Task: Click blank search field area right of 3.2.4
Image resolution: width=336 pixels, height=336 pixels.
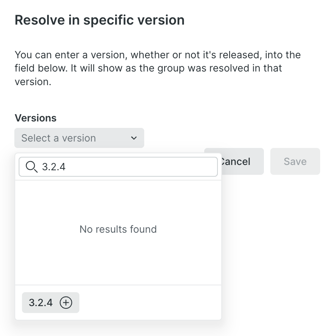Action: tap(143, 167)
